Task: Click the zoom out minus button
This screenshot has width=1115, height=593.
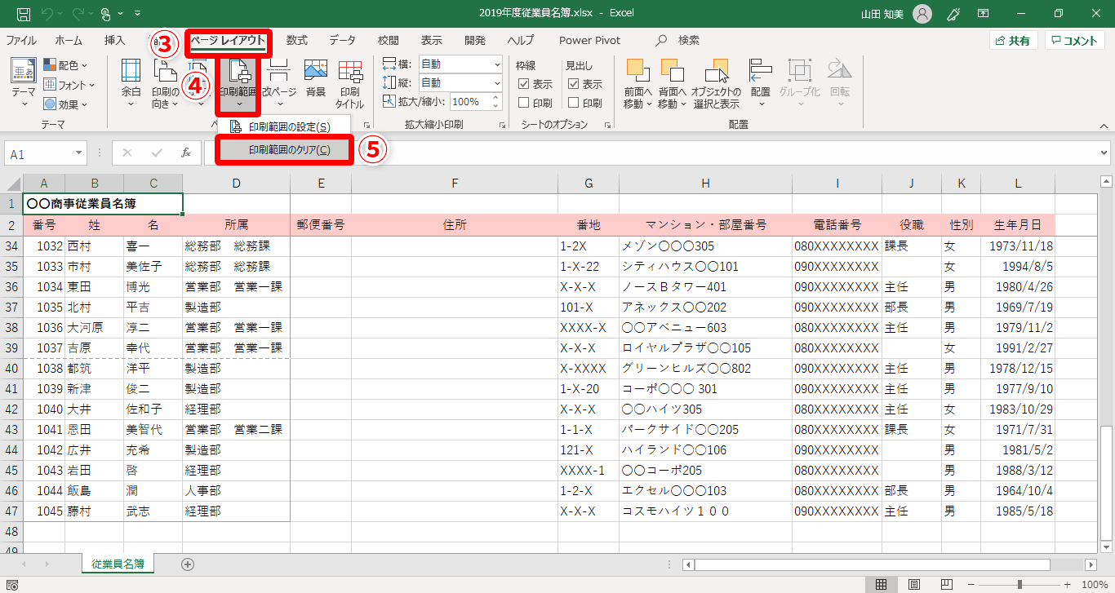Action: [x=970, y=584]
